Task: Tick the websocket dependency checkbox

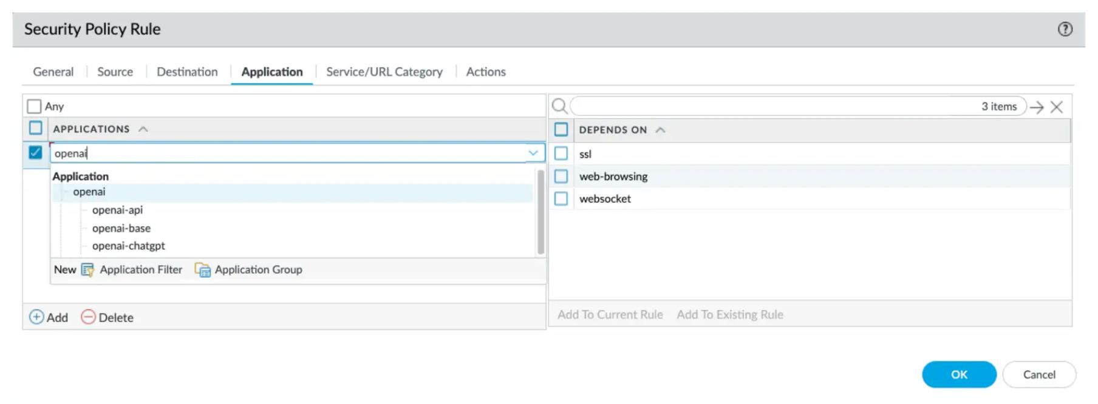Action: (561, 199)
